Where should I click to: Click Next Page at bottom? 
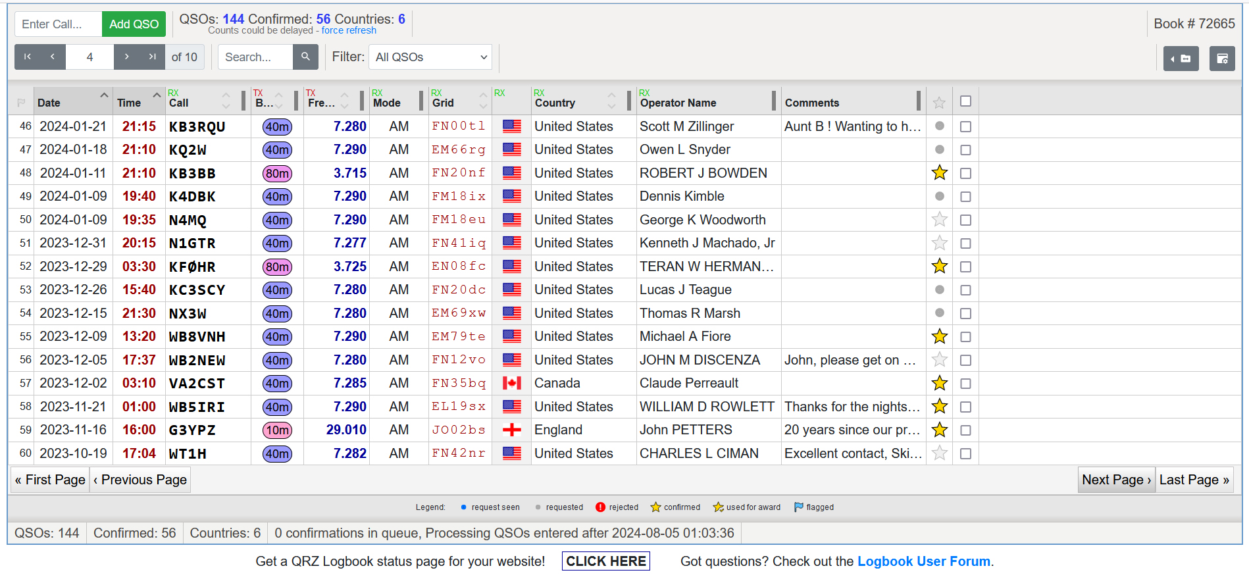pos(1117,480)
